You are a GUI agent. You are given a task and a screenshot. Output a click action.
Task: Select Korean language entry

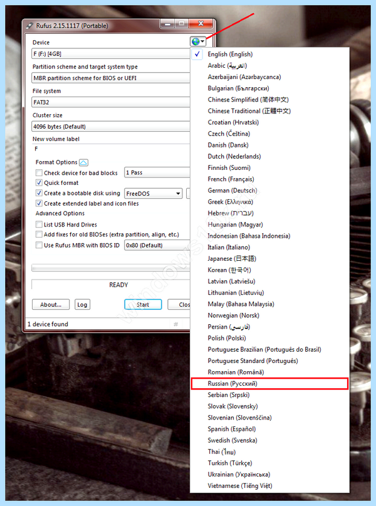coord(269,270)
